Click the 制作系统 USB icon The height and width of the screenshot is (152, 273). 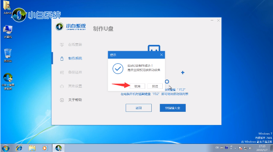pos(62,59)
